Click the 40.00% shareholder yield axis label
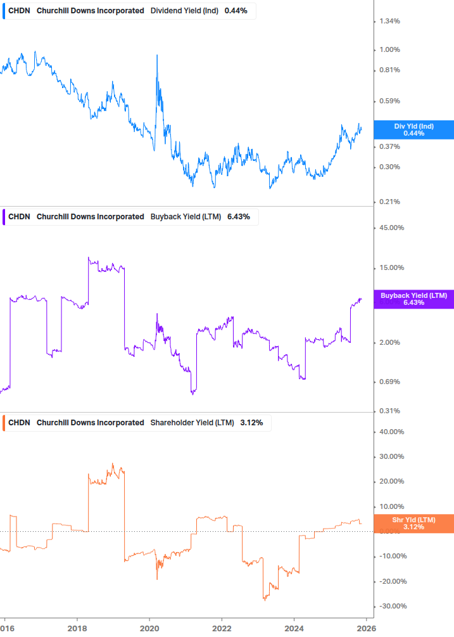The width and height of the screenshot is (454, 637). tap(391, 432)
